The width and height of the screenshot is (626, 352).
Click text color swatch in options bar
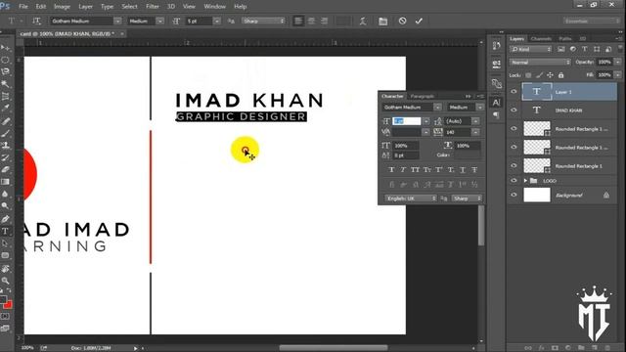(343, 21)
